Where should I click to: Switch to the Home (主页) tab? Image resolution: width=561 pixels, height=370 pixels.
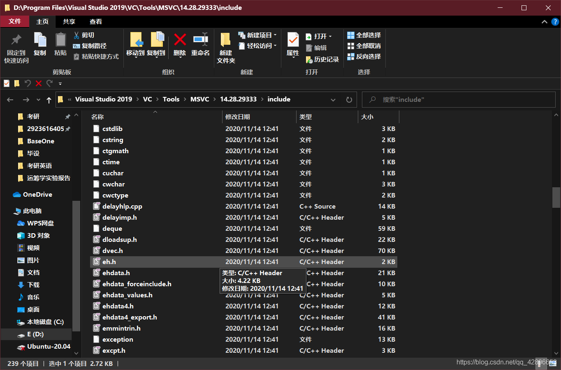42,21
